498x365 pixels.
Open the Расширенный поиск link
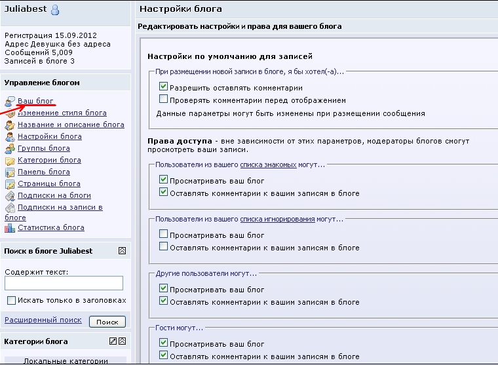click(43, 320)
